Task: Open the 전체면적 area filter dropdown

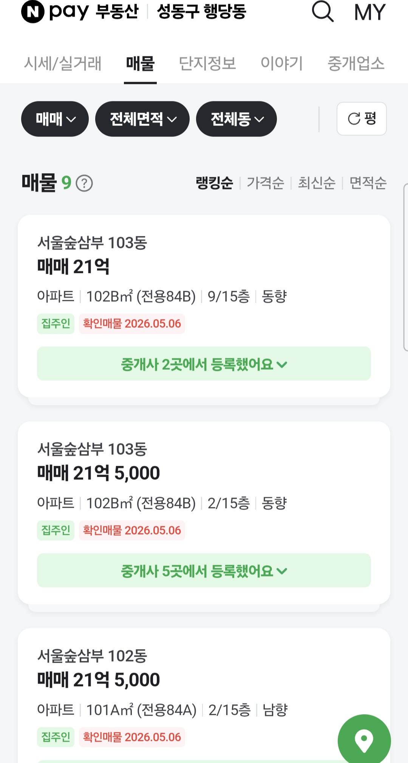Action: click(142, 119)
